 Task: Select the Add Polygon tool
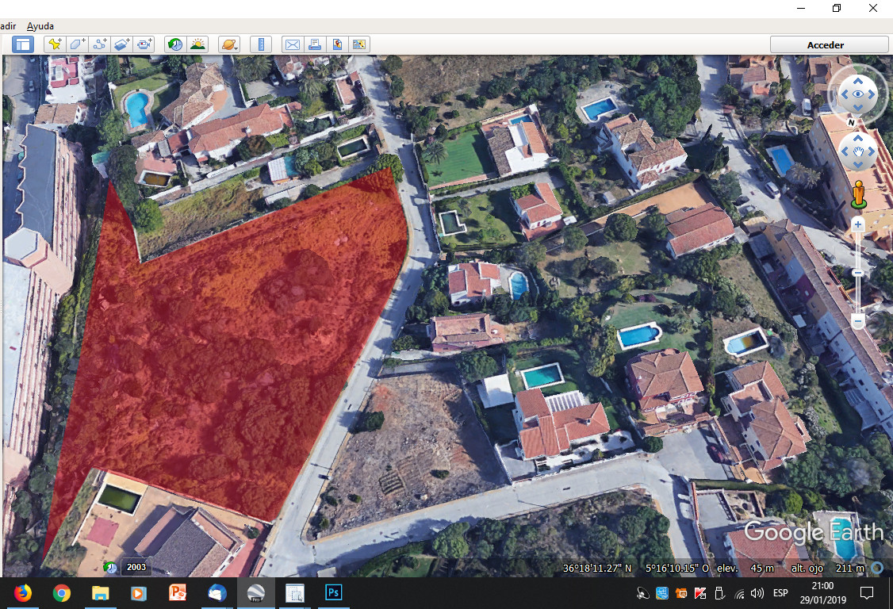[x=78, y=44]
